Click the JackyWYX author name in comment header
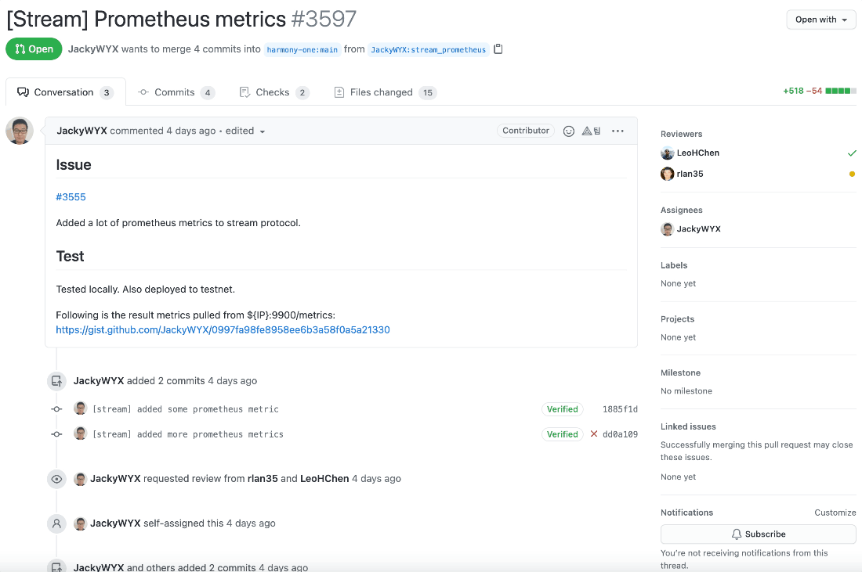Viewport: 862px width, 572px height. 82,131
